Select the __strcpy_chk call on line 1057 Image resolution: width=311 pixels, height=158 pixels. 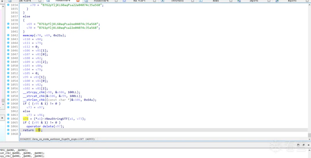tap(34, 92)
